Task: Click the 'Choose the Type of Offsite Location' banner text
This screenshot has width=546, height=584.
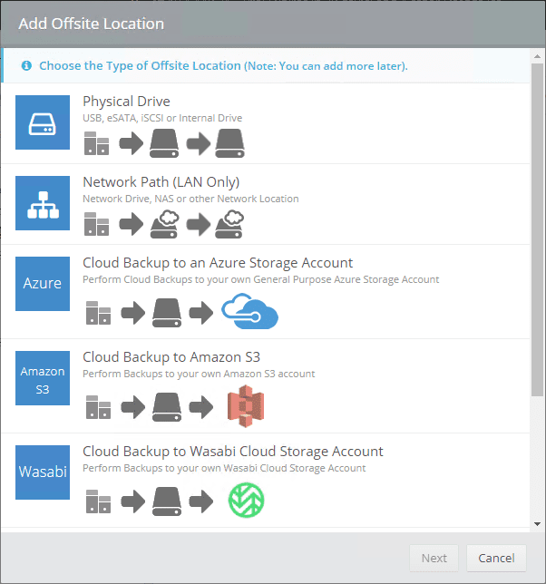Action: [x=223, y=66]
